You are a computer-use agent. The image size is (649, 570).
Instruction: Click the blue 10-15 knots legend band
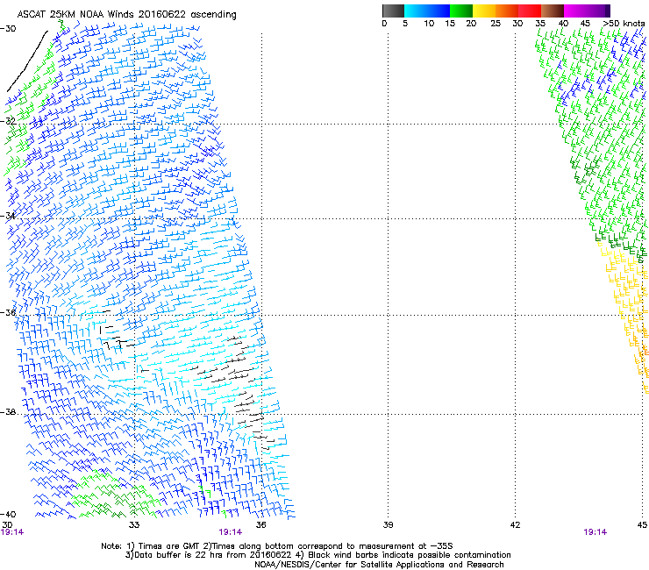(439, 11)
